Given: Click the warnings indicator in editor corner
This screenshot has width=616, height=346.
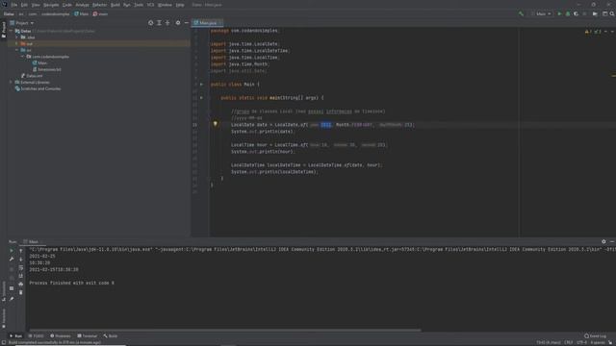Looking at the screenshot, I should [x=593, y=32].
